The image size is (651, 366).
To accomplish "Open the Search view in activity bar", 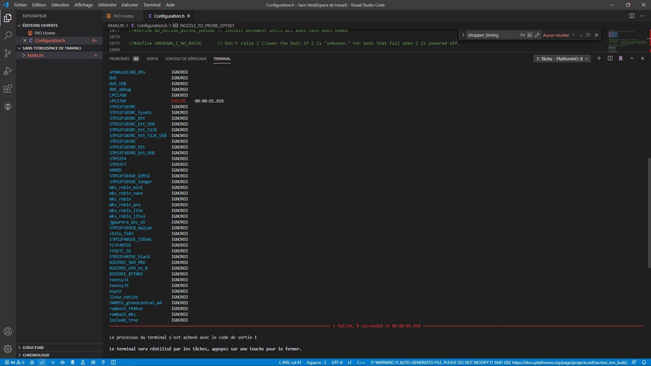I will pyautogui.click(x=8, y=36).
